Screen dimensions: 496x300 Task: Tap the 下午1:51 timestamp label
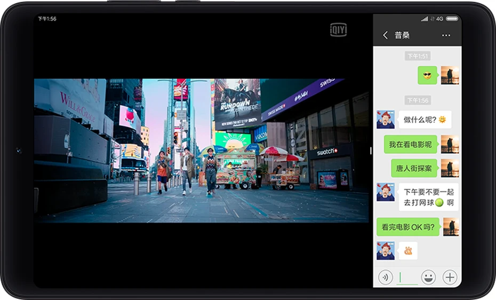click(x=418, y=57)
